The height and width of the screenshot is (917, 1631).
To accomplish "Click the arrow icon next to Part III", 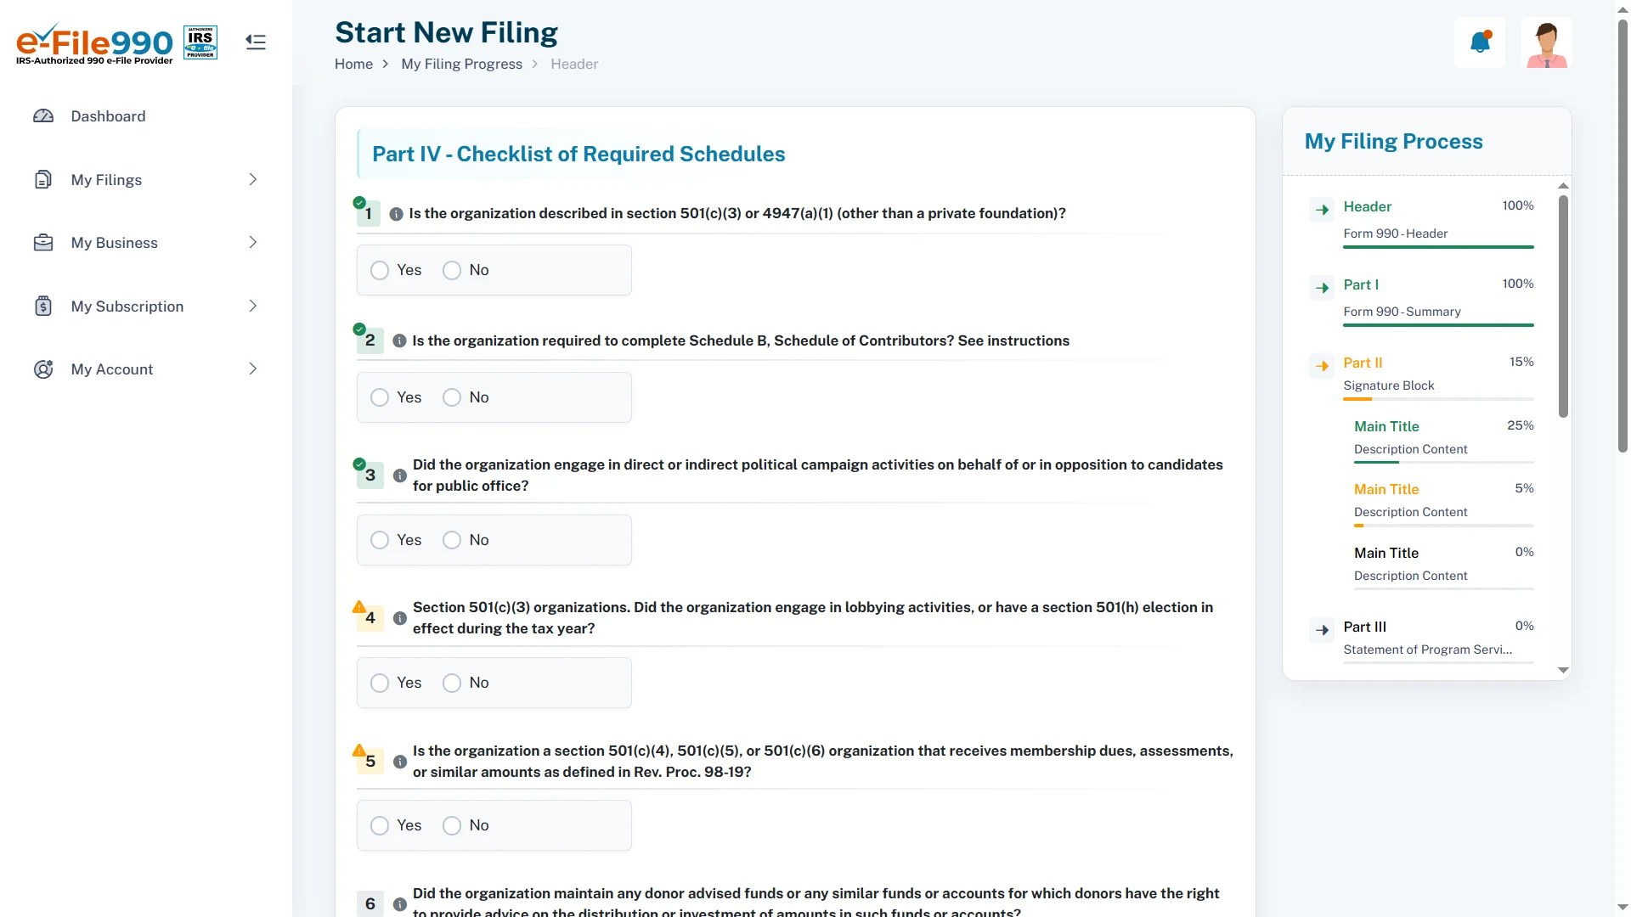I will click(1322, 630).
